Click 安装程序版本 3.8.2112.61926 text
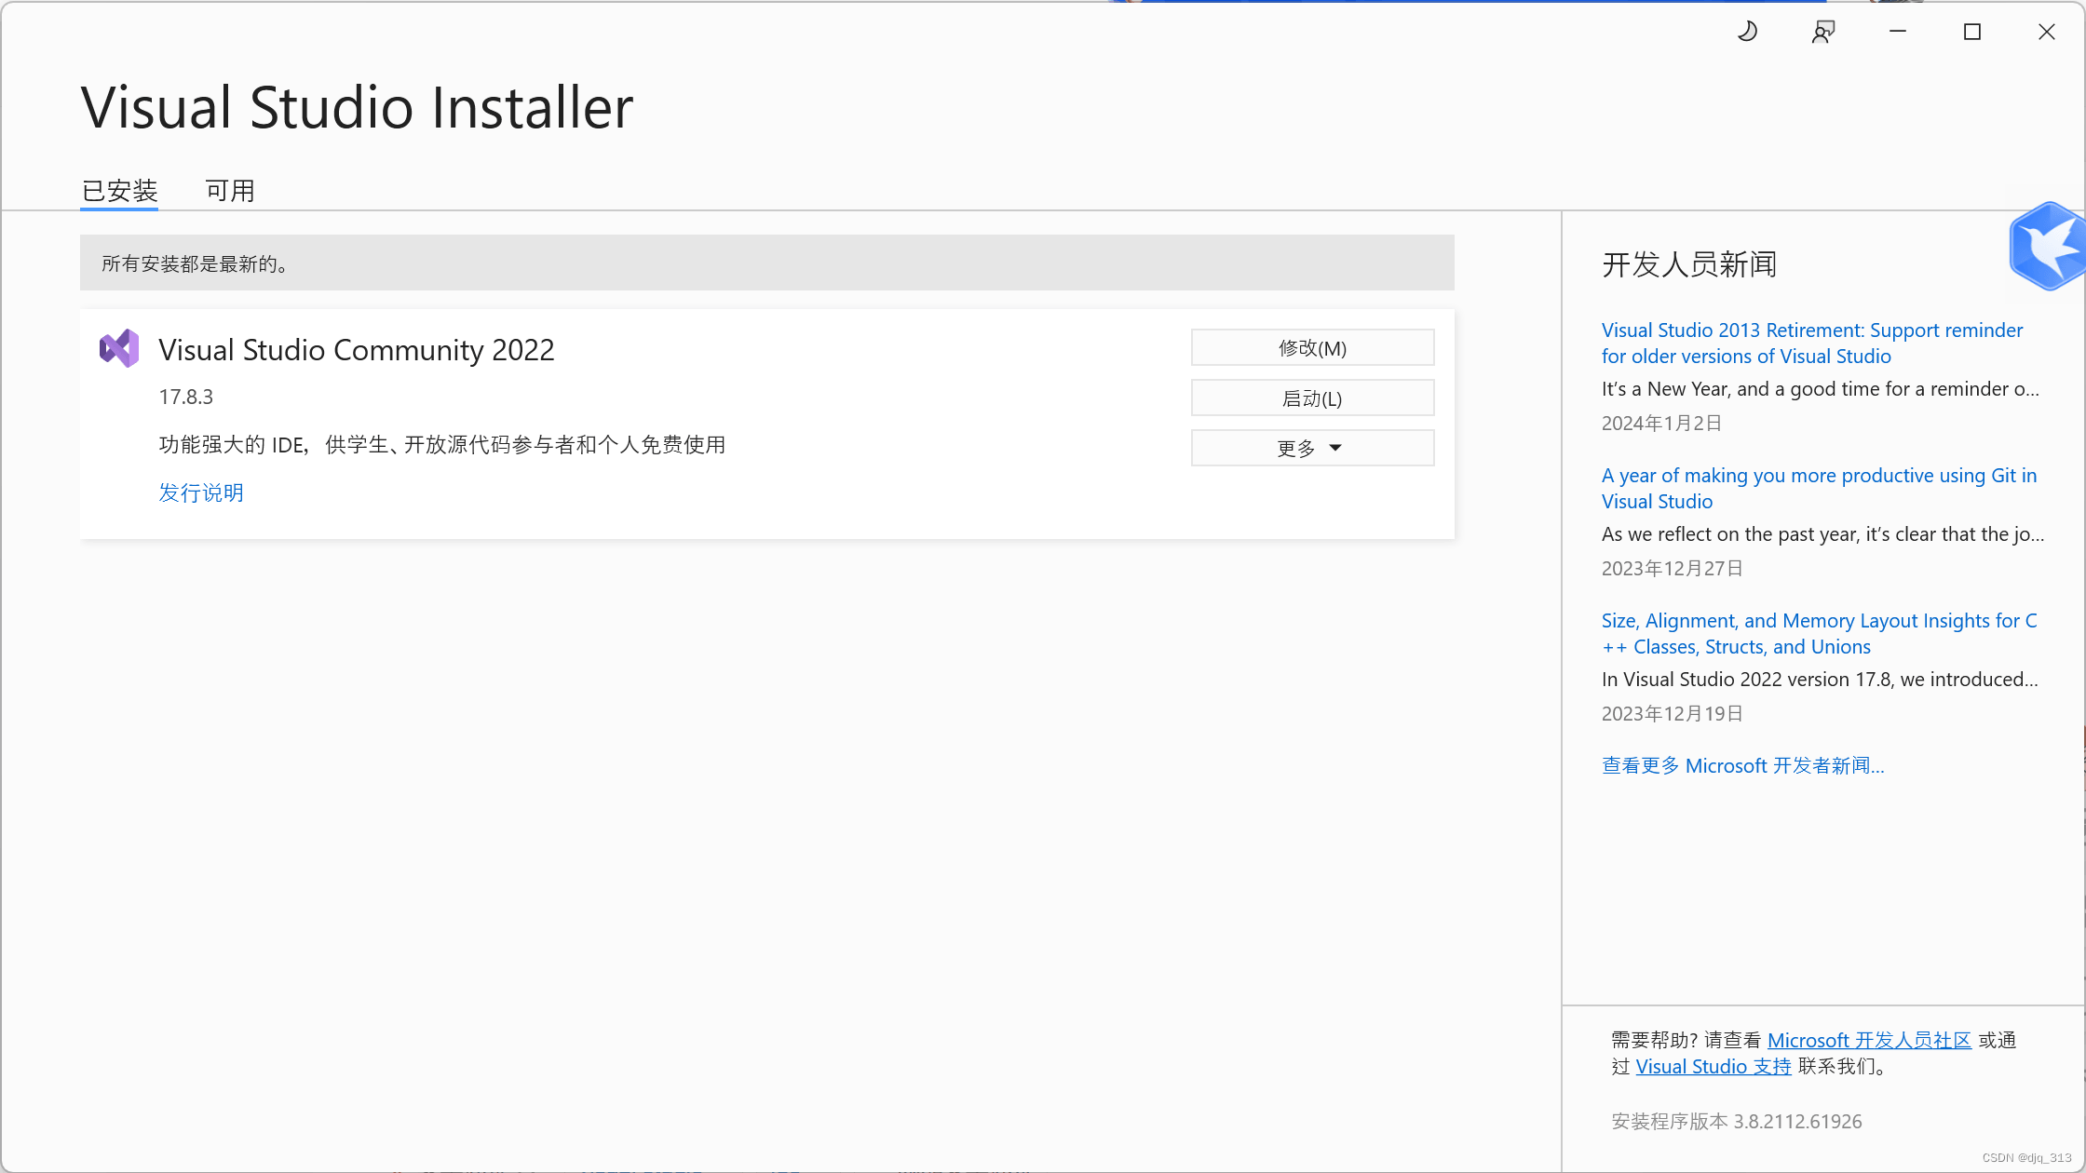Image resolution: width=2086 pixels, height=1173 pixels. [1737, 1121]
